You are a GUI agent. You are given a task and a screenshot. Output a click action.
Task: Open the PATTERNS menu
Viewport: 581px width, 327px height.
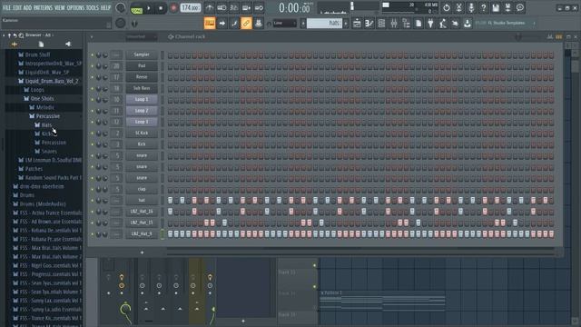[x=43, y=7]
